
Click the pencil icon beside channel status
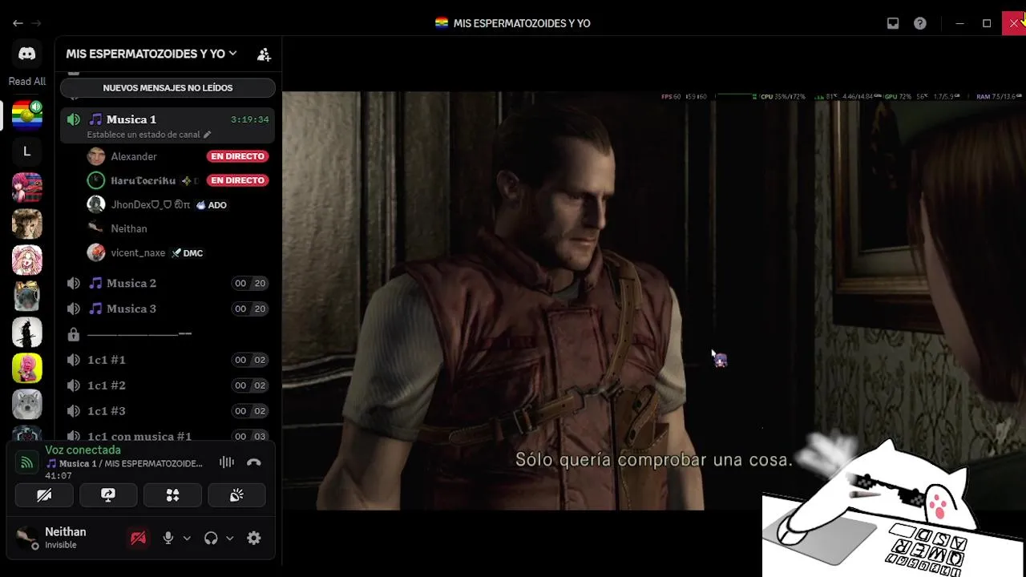pos(207,135)
